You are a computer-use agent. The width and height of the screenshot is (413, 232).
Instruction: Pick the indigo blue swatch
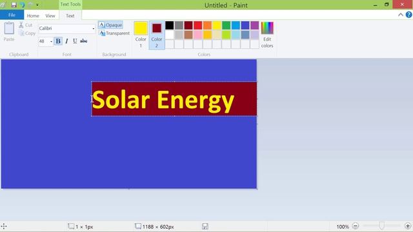[x=245, y=25]
